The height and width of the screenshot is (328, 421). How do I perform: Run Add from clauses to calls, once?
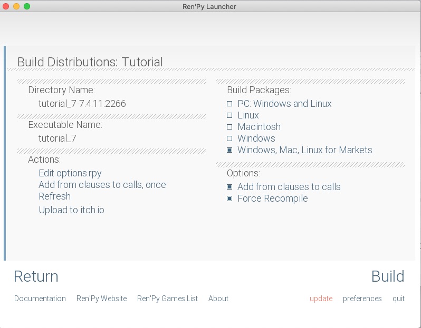tap(102, 185)
